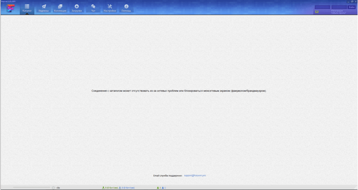
Task: Open Настройки settings
Action: coord(110,8)
